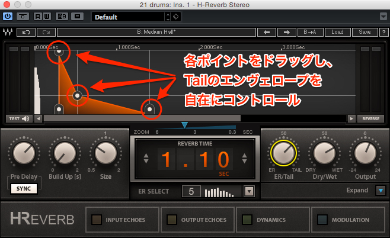390x238 pixels.
Task: Click the early reflections pattern display
Action: point(222,192)
